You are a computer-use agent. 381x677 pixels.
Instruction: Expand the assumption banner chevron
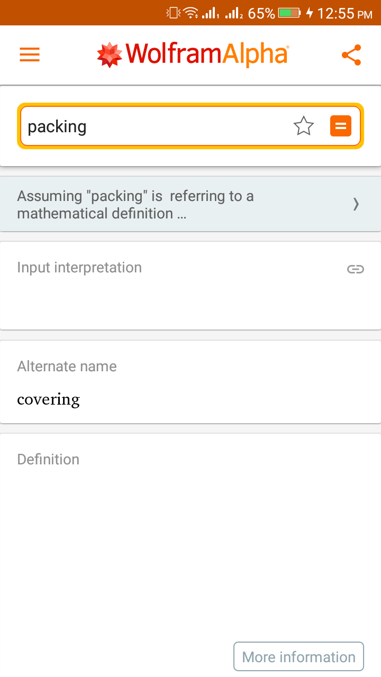356,204
